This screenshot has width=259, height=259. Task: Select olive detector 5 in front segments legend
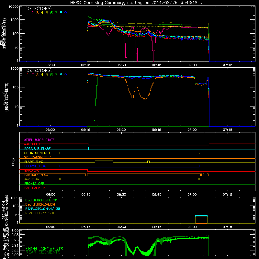47,13
